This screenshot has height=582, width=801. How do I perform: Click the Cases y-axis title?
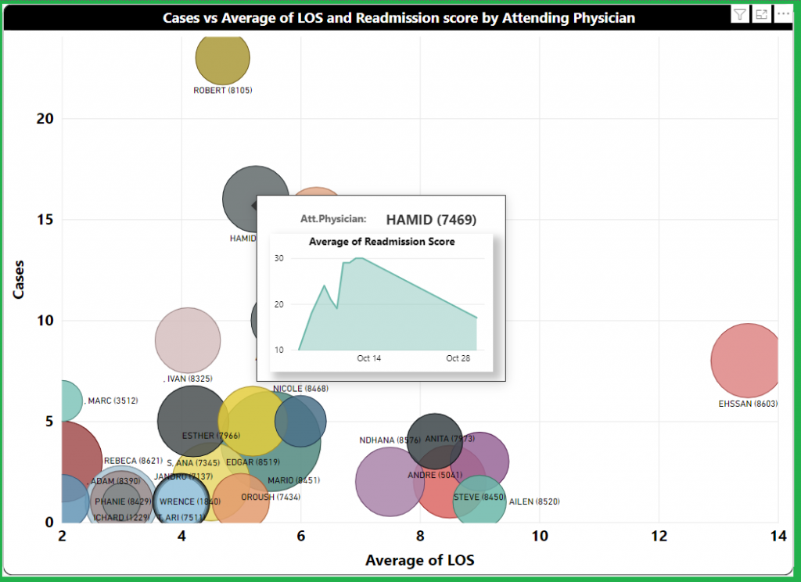20,280
